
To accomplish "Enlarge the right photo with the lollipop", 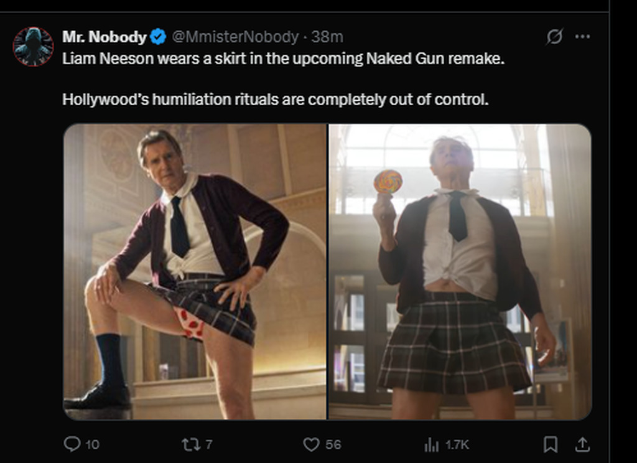I will pos(460,271).
